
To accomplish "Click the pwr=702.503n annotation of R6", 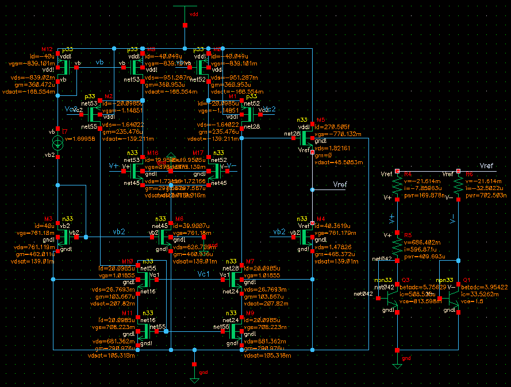I will (486, 195).
